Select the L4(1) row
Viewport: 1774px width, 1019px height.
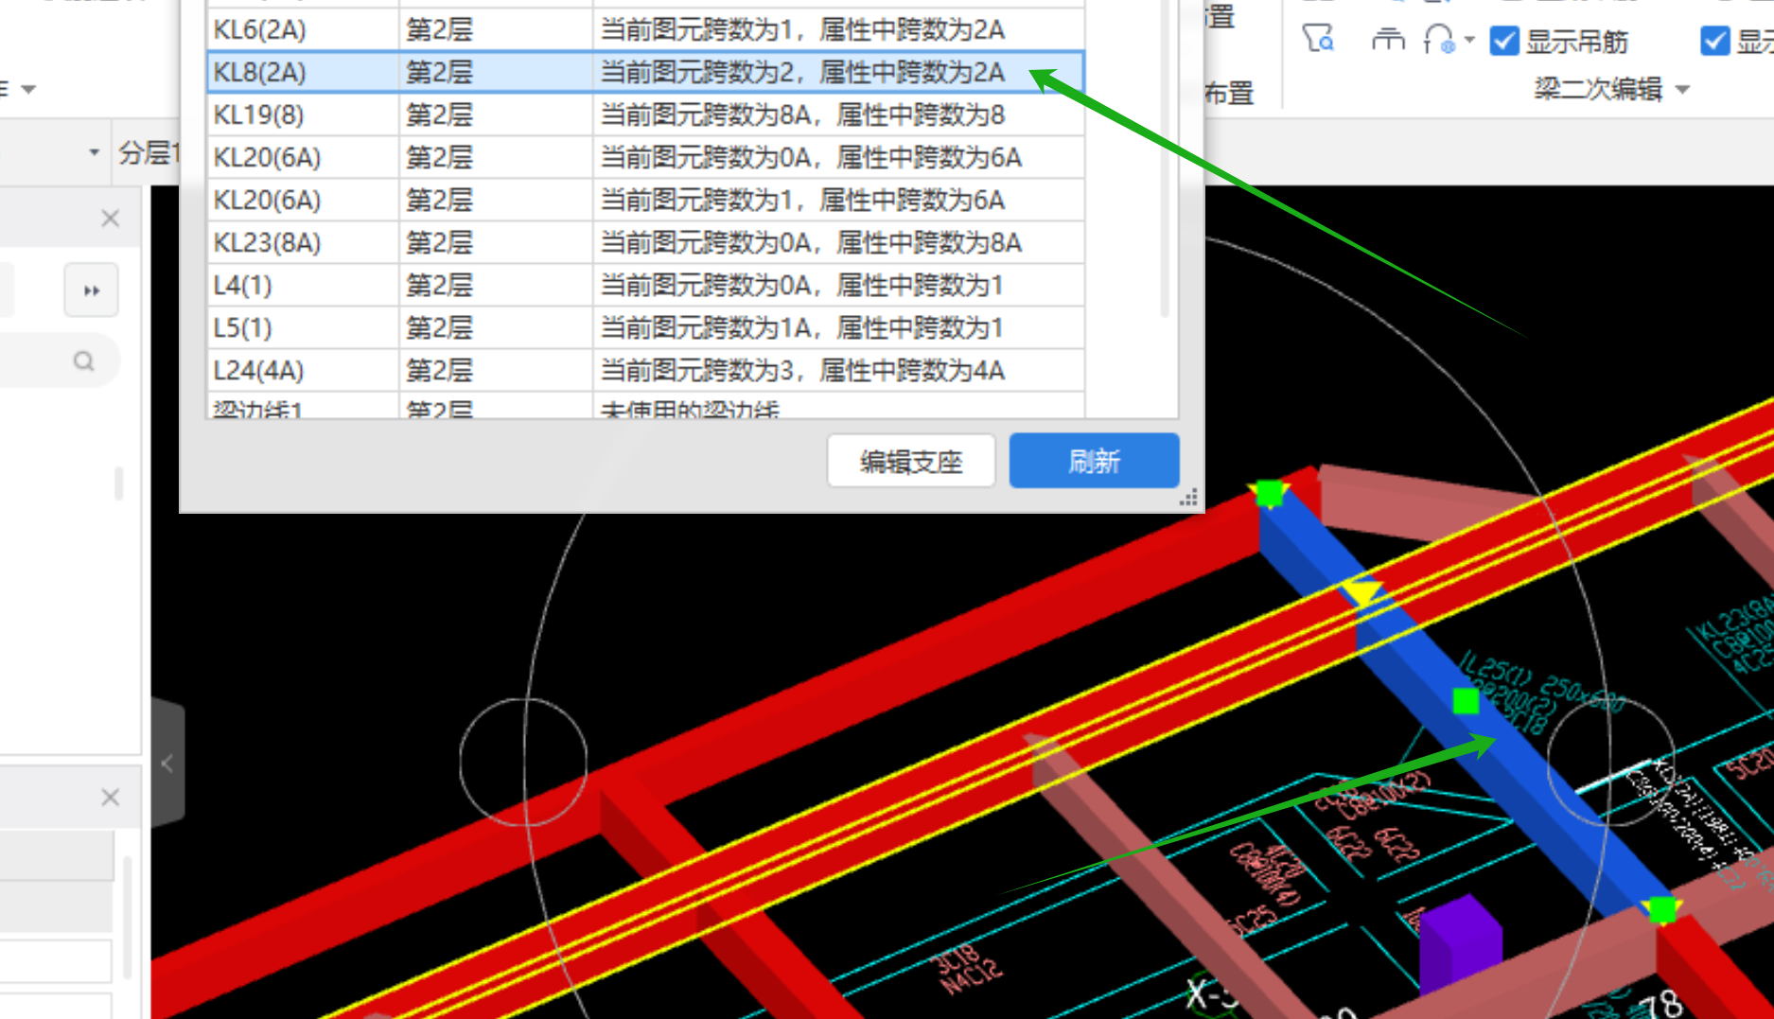click(645, 285)
